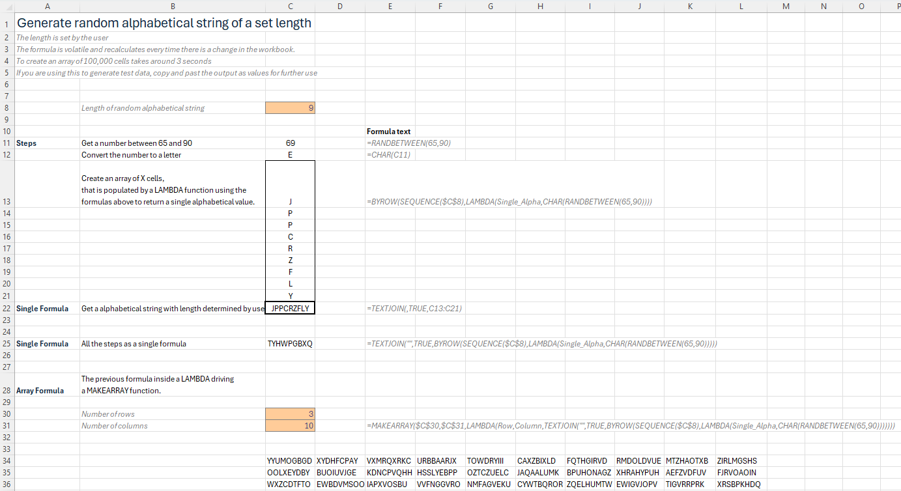Screen dimensions: 901x491
Task: Select column L header
Action: coord(741,6)
